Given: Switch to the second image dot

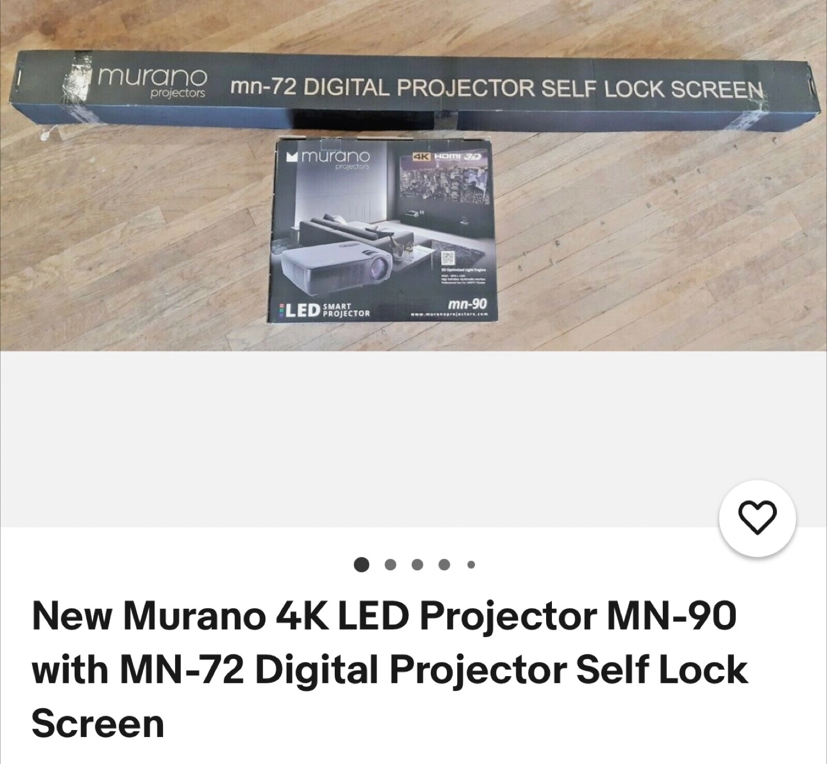Looking at the screenshot, I should click(391, 565).
